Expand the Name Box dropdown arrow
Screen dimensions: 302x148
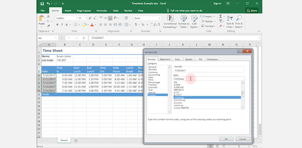tap(56, 38)
